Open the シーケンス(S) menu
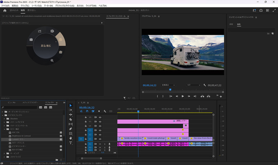The height and width of the screenshot is (165, 278). pos(36,6)
